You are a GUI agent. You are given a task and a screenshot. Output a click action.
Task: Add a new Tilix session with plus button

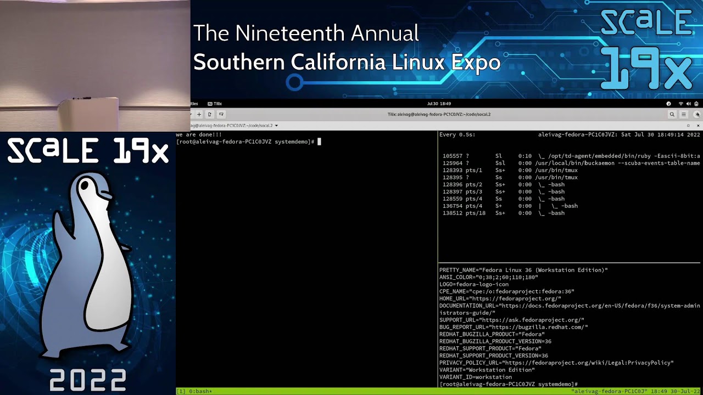199,115
